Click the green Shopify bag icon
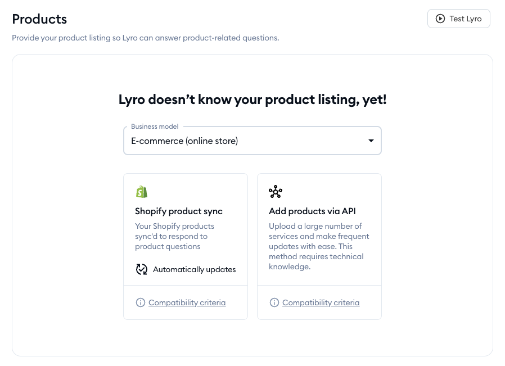The height and width of the screenshot is (366, 505). [142, 192]
